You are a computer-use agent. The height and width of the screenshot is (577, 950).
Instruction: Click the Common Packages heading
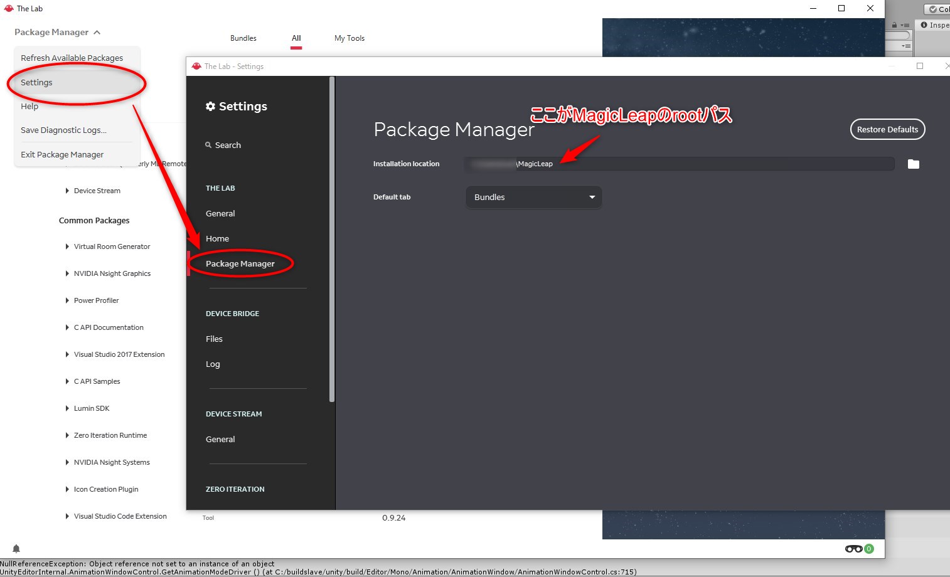tap(94, 220)
